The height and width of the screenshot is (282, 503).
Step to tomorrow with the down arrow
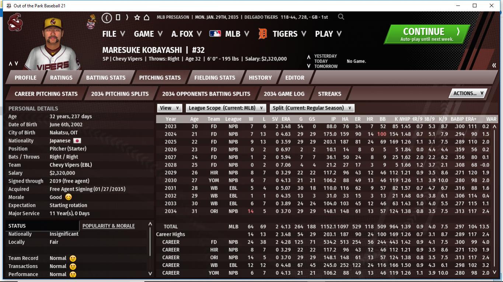tap(308, 66)
